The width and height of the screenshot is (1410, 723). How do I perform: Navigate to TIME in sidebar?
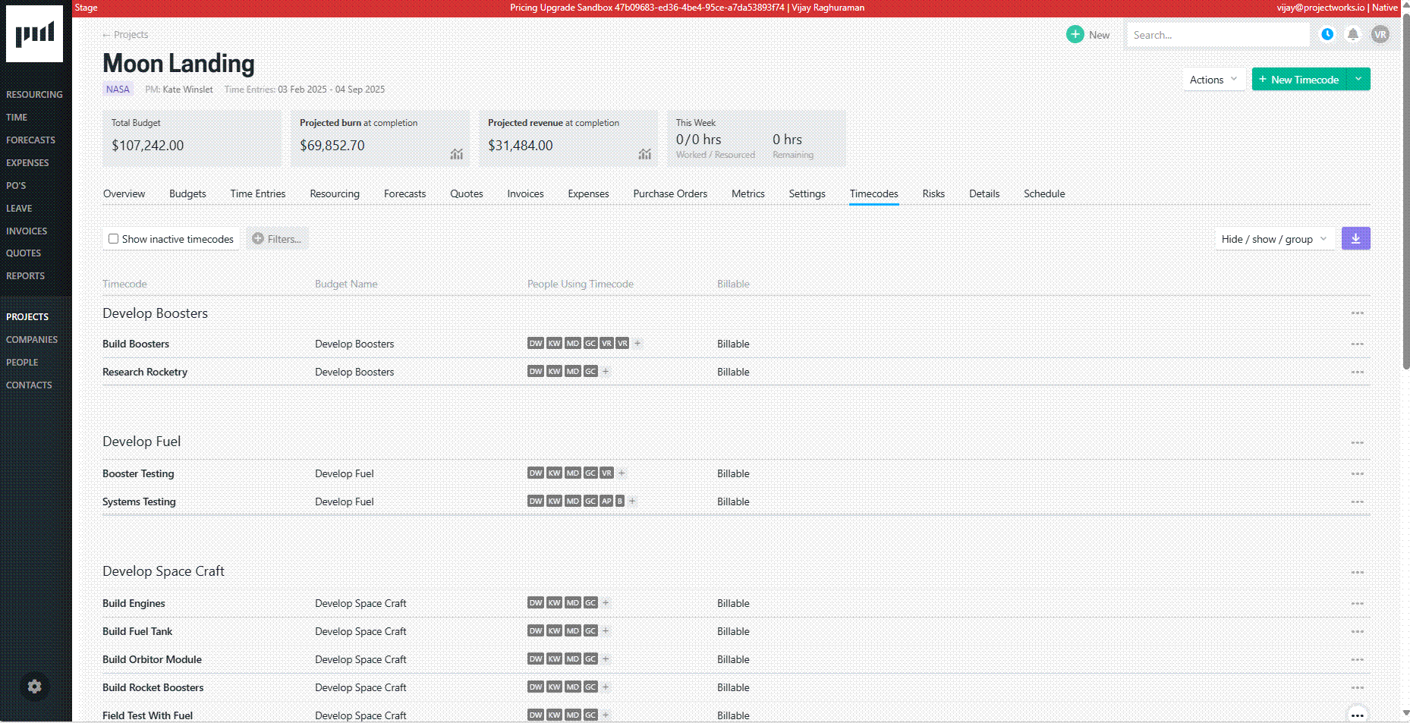(x=17, y=118)
